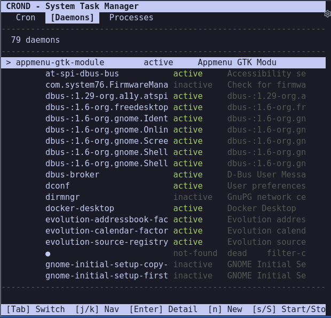The width and height of the screenshot is (331, 318).
Task: Select the dirmngr daemon row
Action: pos(62,197)
